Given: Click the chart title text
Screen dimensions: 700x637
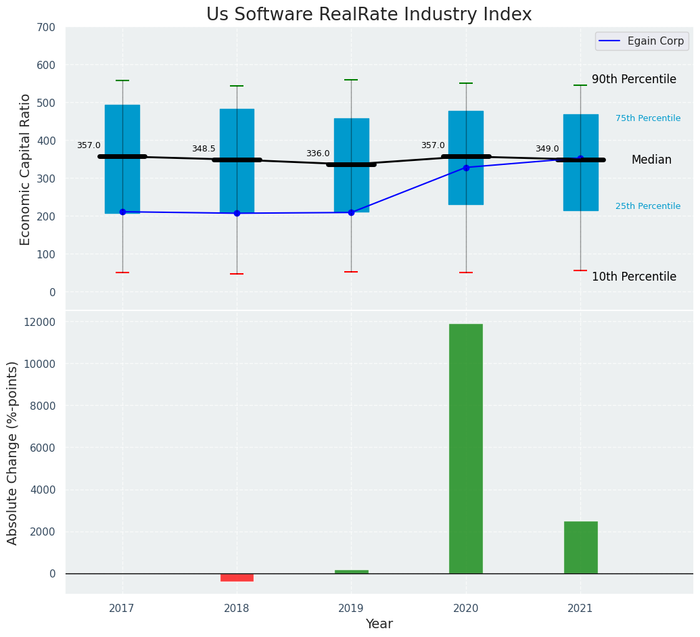Looking at the screenshot, I should [369, 15].
